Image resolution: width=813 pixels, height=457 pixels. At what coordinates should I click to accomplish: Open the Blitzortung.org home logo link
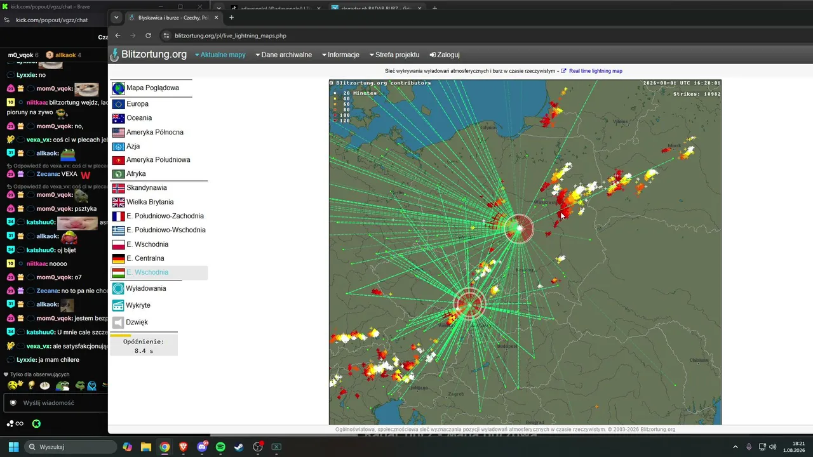point(149,55)
